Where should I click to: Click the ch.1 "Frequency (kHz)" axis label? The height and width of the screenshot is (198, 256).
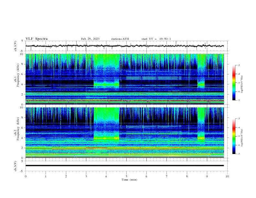[18, 75]
